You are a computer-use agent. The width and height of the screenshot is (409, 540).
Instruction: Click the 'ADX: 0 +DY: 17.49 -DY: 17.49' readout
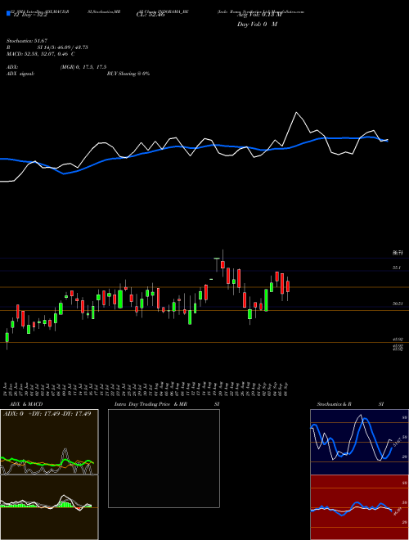[x=47, y=414]
